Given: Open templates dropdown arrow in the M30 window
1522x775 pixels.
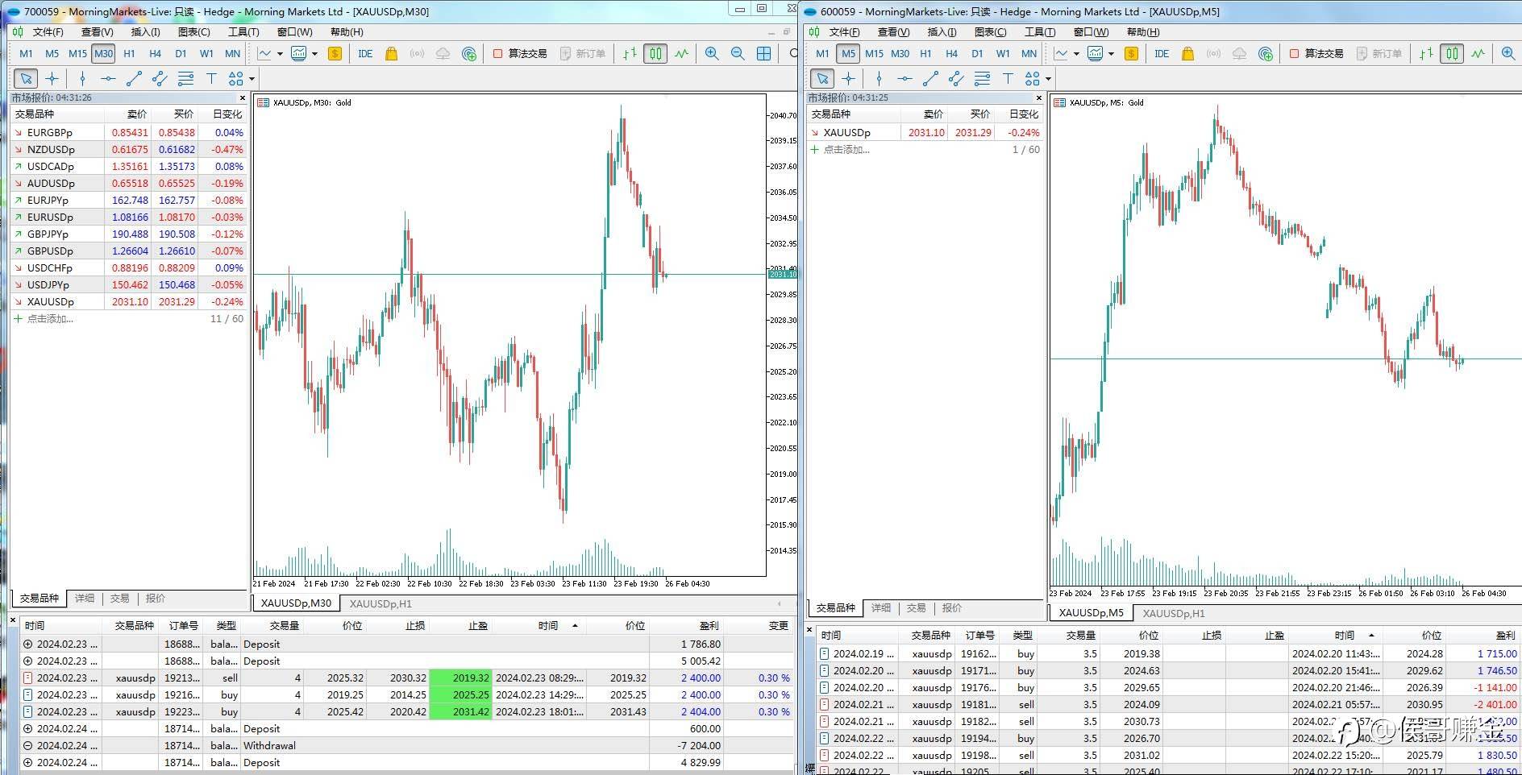Looking at the screenshot, I should (x=314, y=54).
